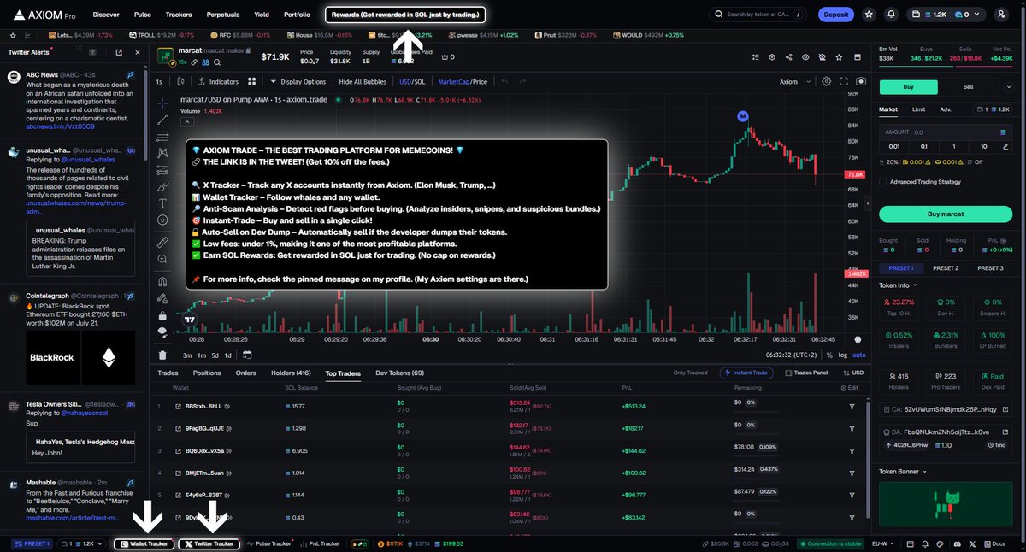Toggle auto scale on chart

pyautogui.click(x=859, y=355)
